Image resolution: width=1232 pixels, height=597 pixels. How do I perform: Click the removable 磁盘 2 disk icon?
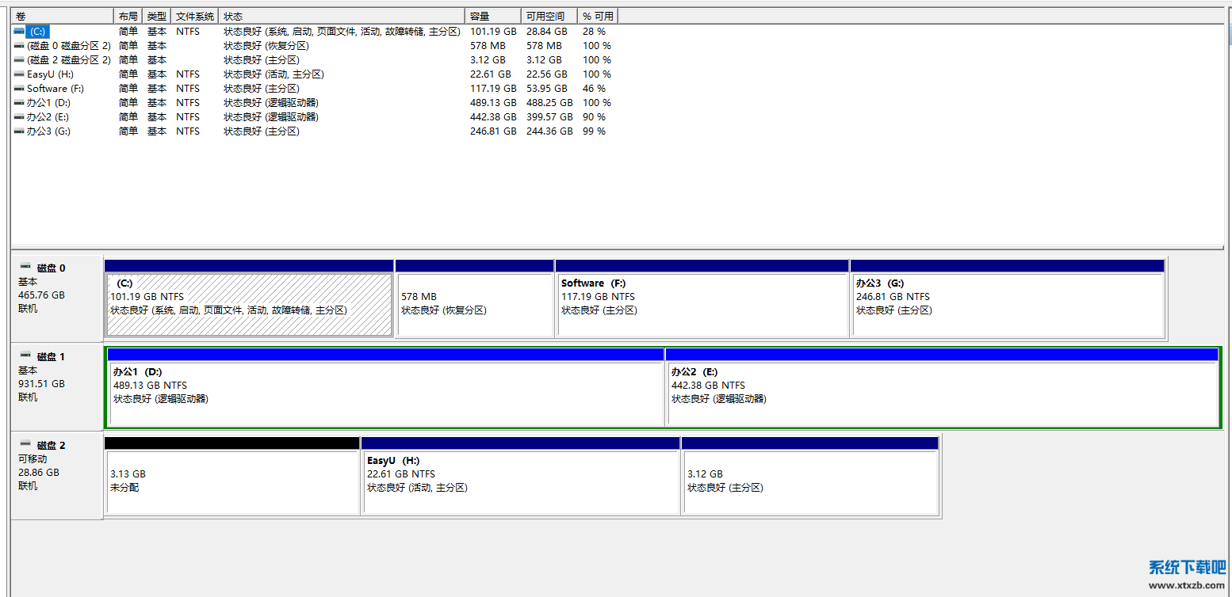click(x=25, y=445)
